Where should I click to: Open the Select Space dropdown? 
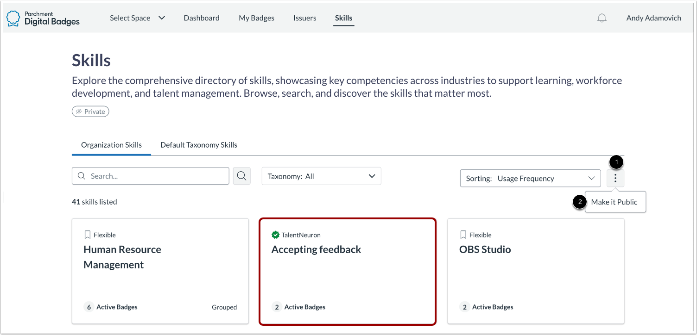(x=137, y=18)
